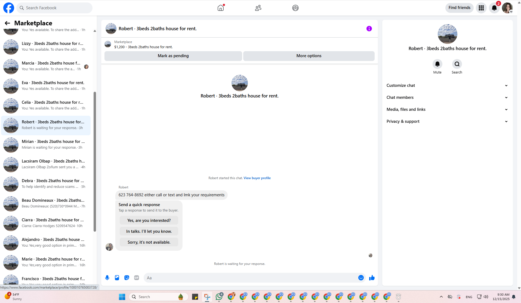521x303 pixels.
Task: Open the notifications bell with badge
Action: coord(494,8)
